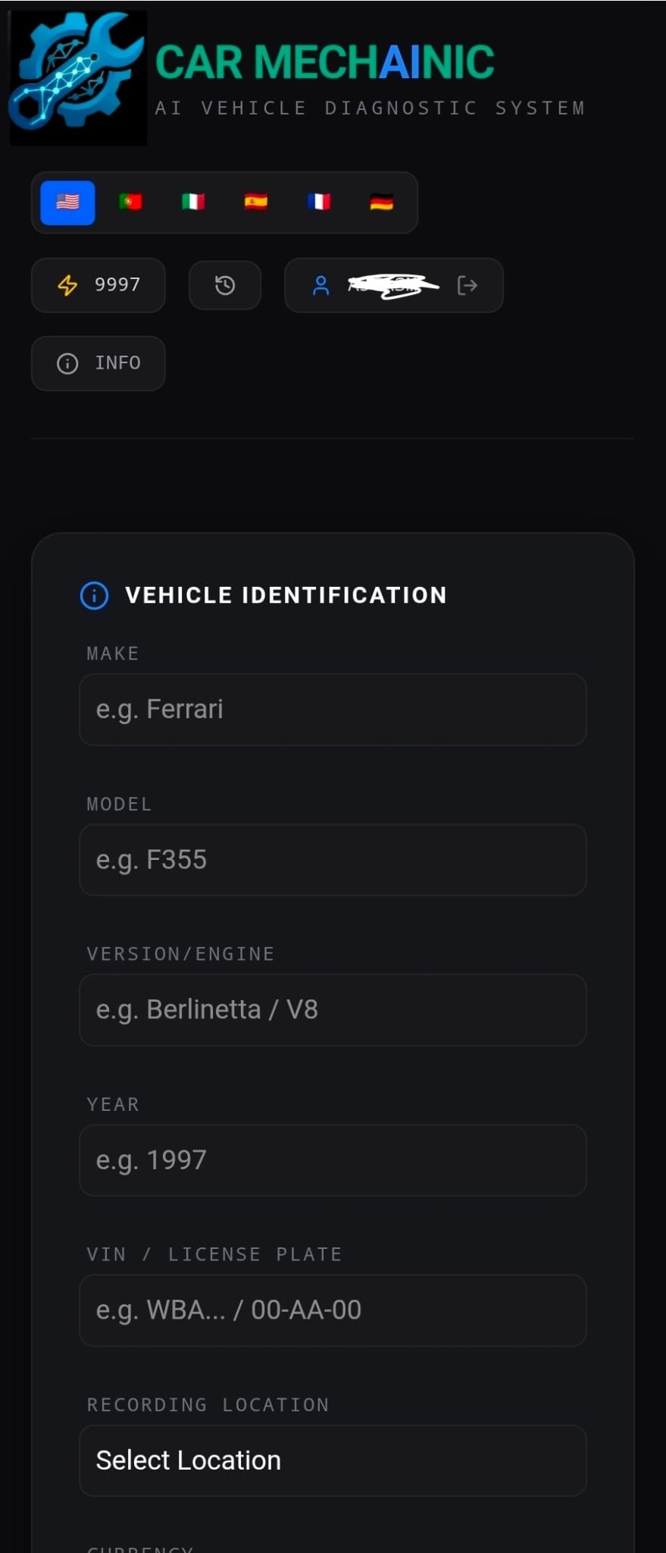Select the Portuguese language flag
The width and height of the screenshot is (666, 1553).
tap(130, 202)
